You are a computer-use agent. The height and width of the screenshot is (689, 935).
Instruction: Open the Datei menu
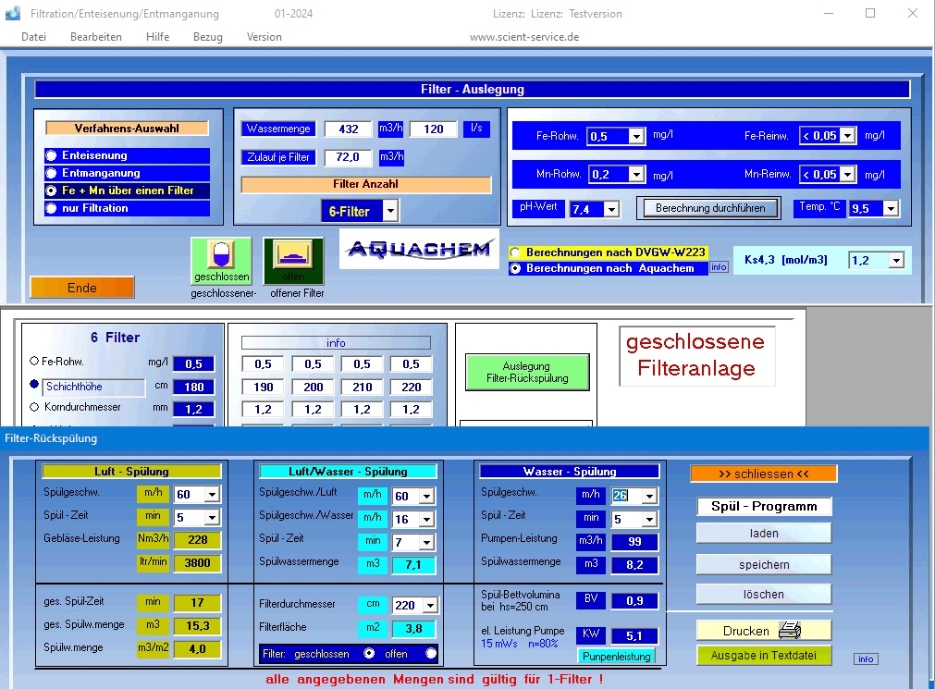33,37
